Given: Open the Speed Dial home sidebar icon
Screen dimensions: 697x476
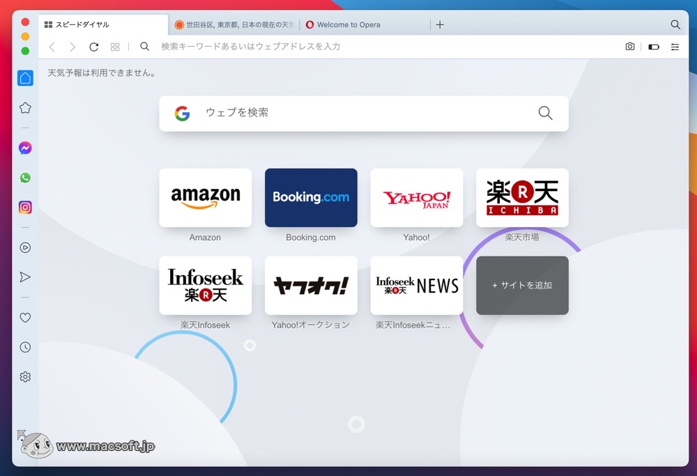Looking at the screenshot, I should point(25,78).
